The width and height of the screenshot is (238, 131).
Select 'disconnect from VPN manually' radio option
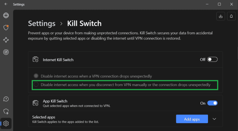click(x=36, y=84)
